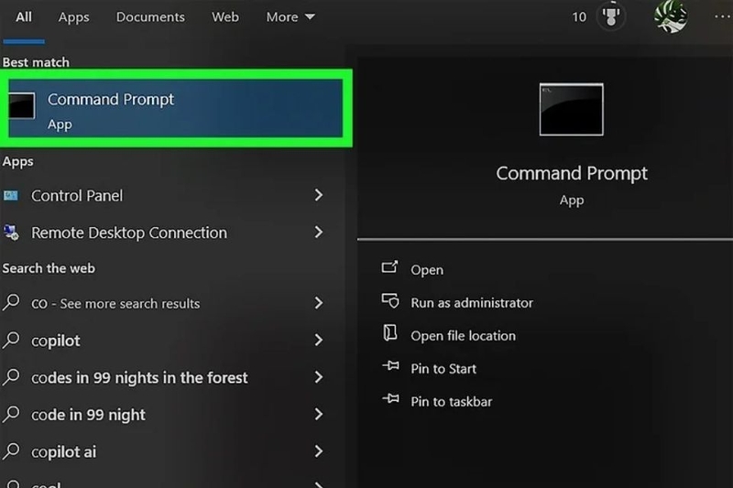The image size is (733, 488).
Task: Expand the Control Panel result chevron
Action: (x=319, y=195)
